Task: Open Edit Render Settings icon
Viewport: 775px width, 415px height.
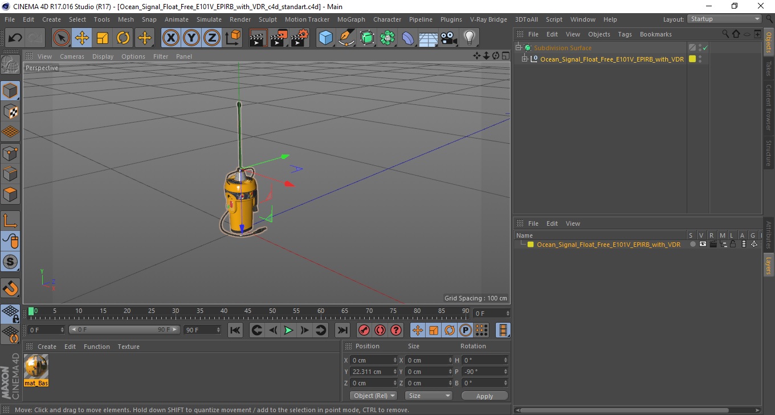Action: [299, 38]
